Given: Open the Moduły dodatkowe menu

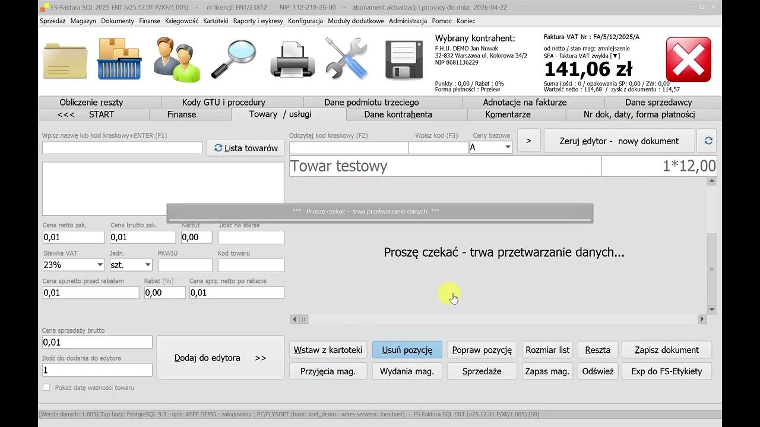Looking at the screenshot, I should [356, 21].
